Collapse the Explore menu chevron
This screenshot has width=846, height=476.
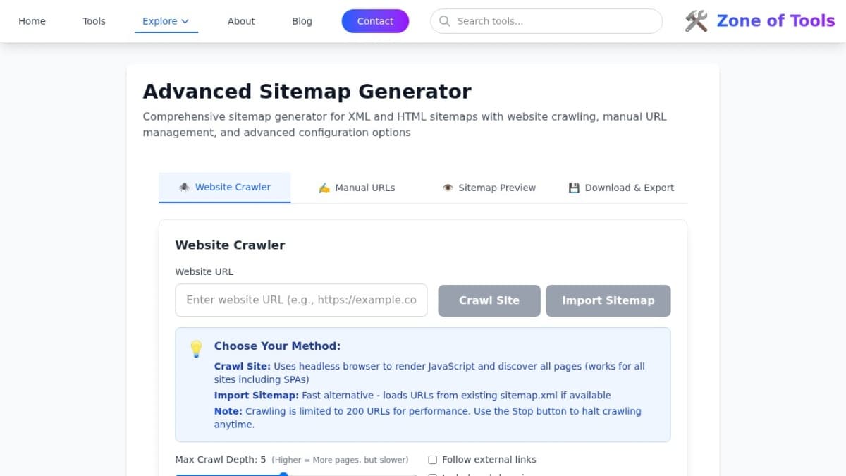[185, 21]
